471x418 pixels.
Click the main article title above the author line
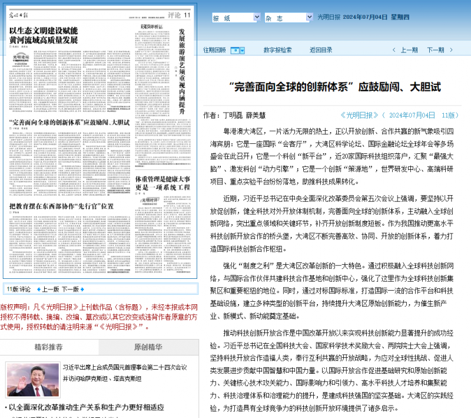(x=335, y=87)
